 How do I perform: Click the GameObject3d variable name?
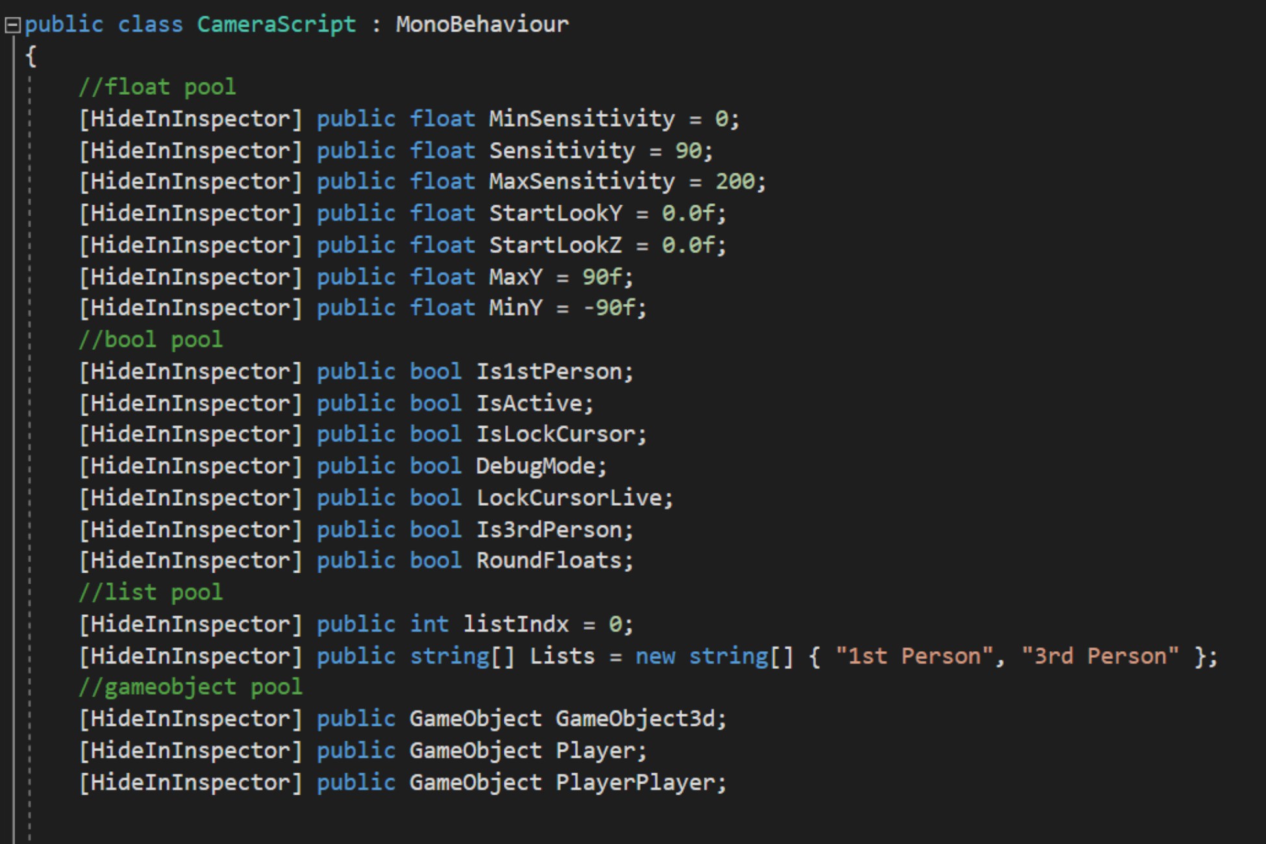point(635,719)
